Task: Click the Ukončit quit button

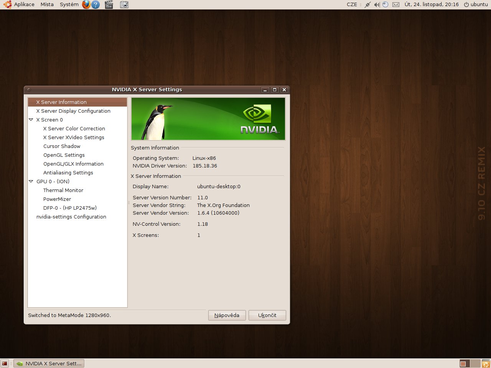Action: pyautogui.click(x=267, y=315)
